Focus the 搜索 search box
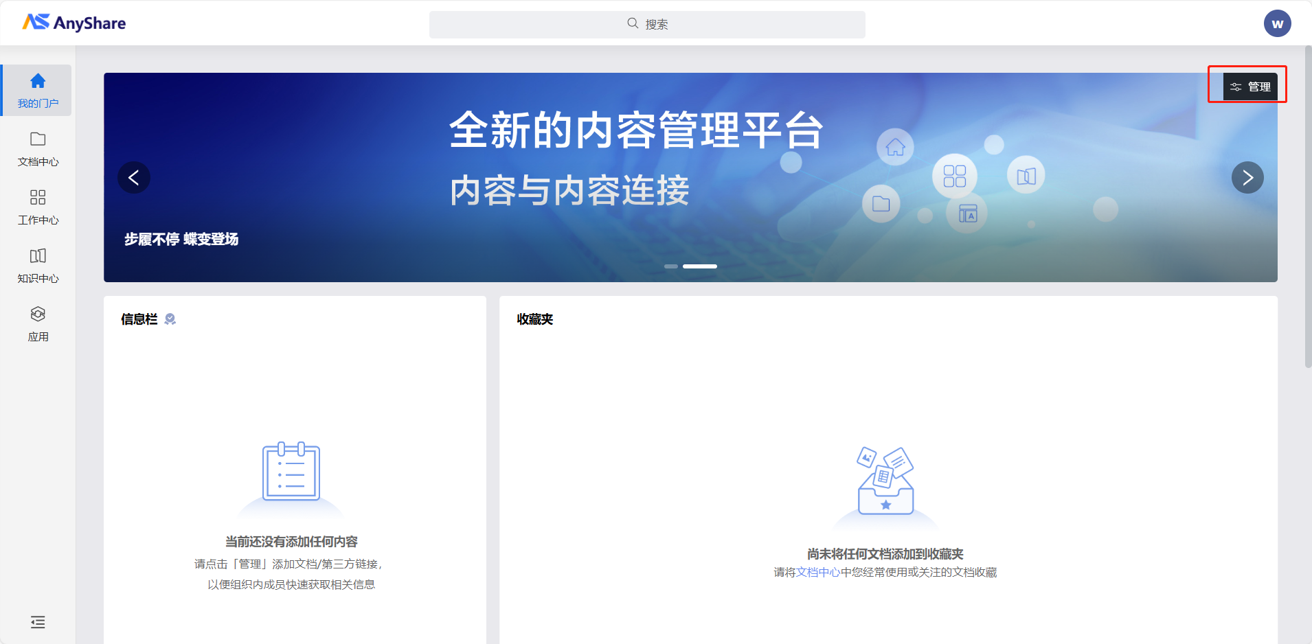 coord(647,24)
